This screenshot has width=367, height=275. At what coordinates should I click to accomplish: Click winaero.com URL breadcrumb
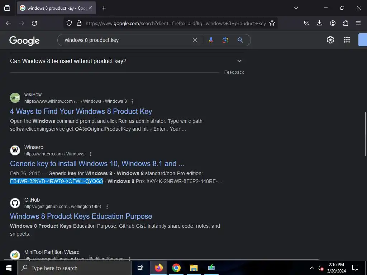click(x=54, y=154)
